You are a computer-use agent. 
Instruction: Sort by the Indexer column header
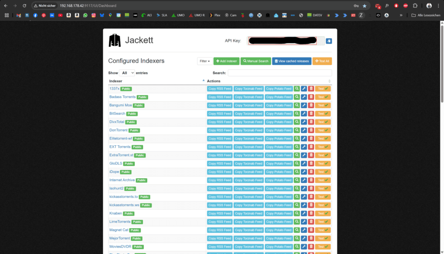(157, 81)
